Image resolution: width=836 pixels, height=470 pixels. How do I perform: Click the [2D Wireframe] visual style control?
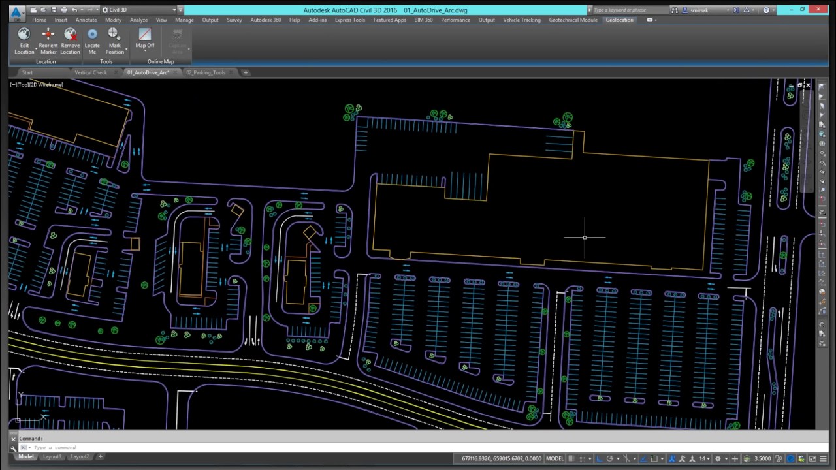coord(46,85)
